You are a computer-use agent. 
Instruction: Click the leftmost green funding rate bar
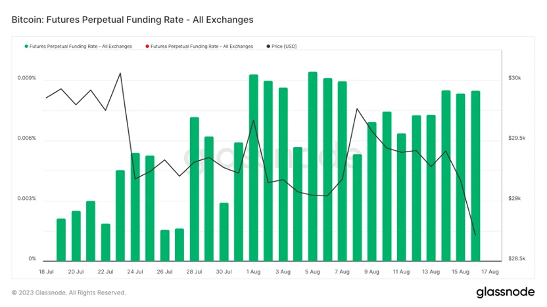point(61,240)
